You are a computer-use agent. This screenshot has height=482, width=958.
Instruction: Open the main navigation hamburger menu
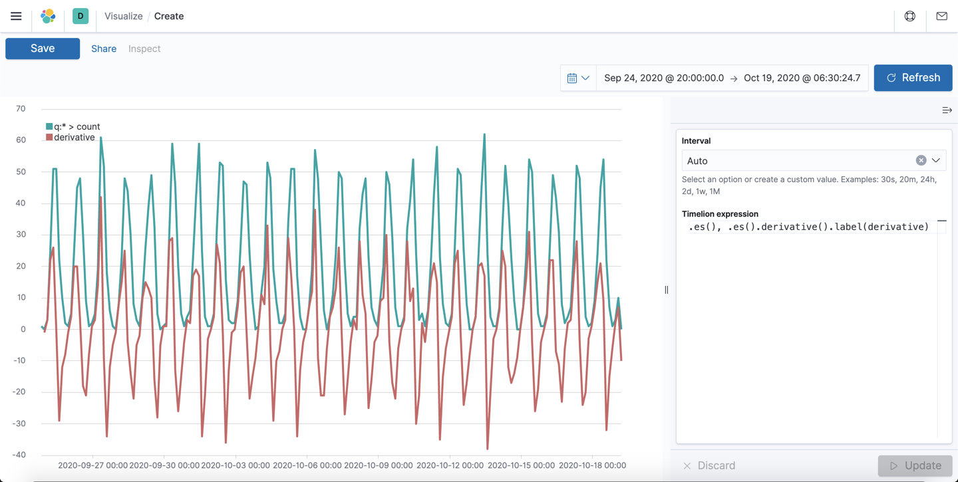16,16
